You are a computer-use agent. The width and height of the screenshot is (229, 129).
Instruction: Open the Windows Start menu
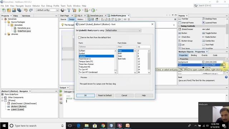point(4,126)
